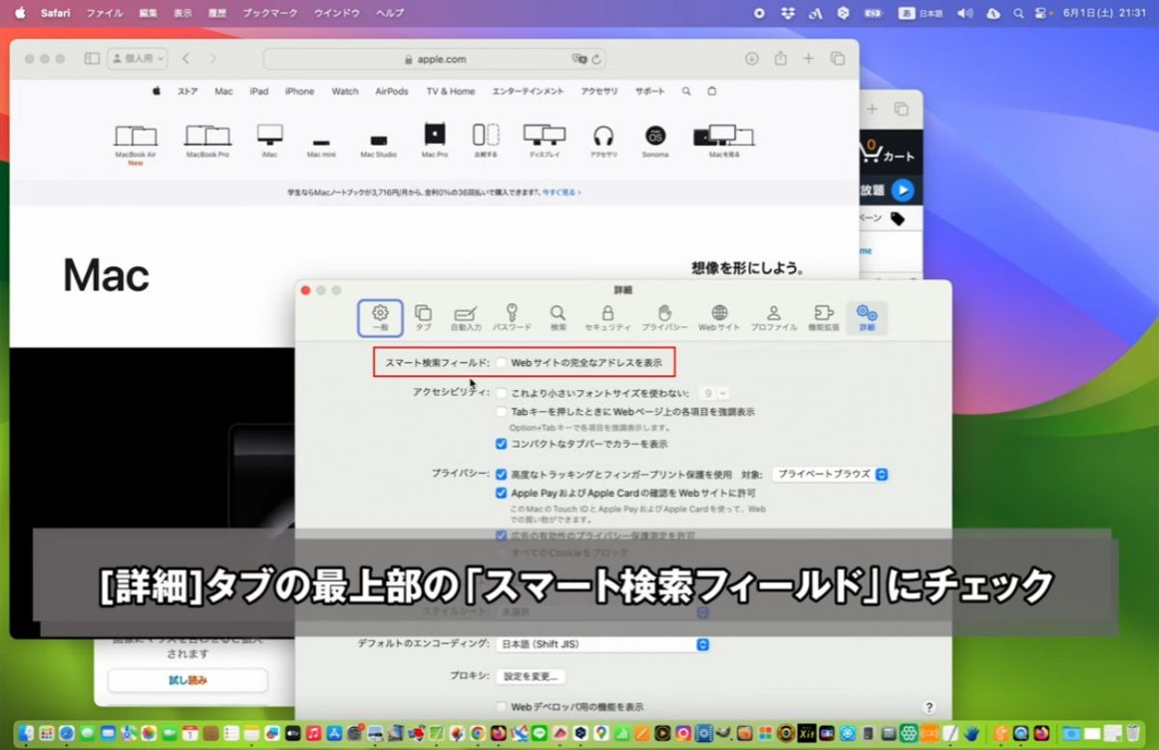This screenshot has height=750, width=1159.
Task: Open the ファイル menu
Action: tap(104, 13)
